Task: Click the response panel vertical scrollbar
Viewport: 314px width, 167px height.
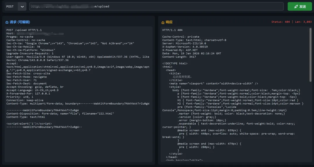Action: coord(311,55)
